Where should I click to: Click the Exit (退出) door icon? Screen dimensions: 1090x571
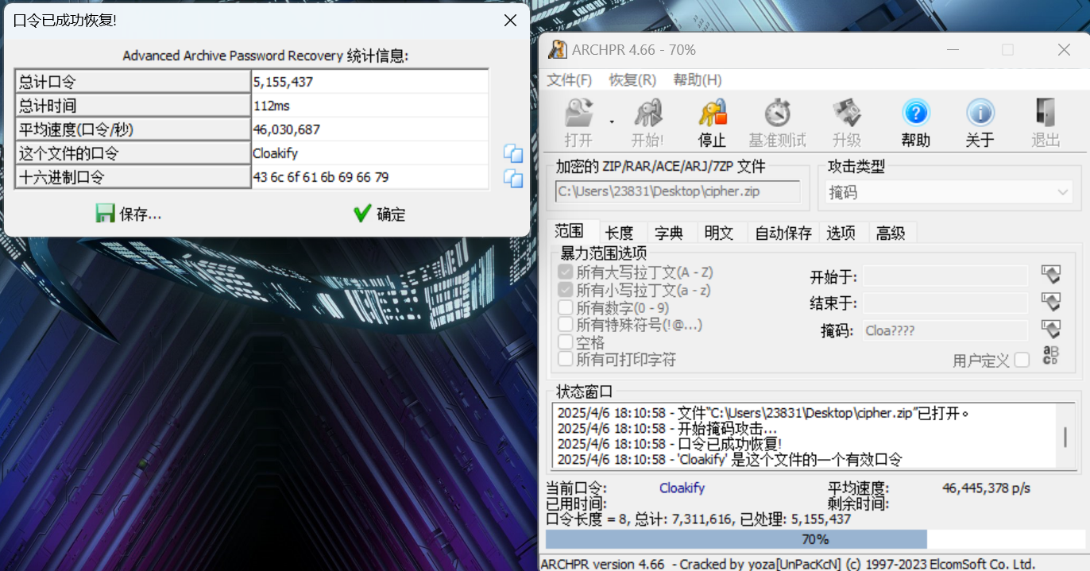coord(1046,114)
